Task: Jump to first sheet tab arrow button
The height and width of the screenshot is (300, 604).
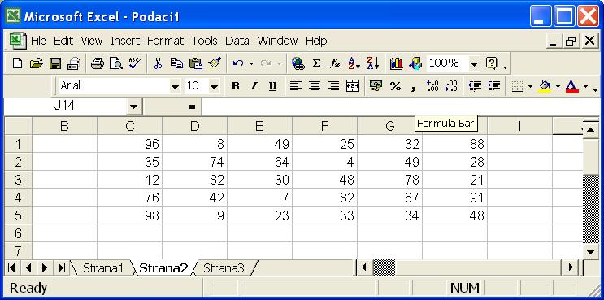Action: pyautogui.click(x=11, y=267)
